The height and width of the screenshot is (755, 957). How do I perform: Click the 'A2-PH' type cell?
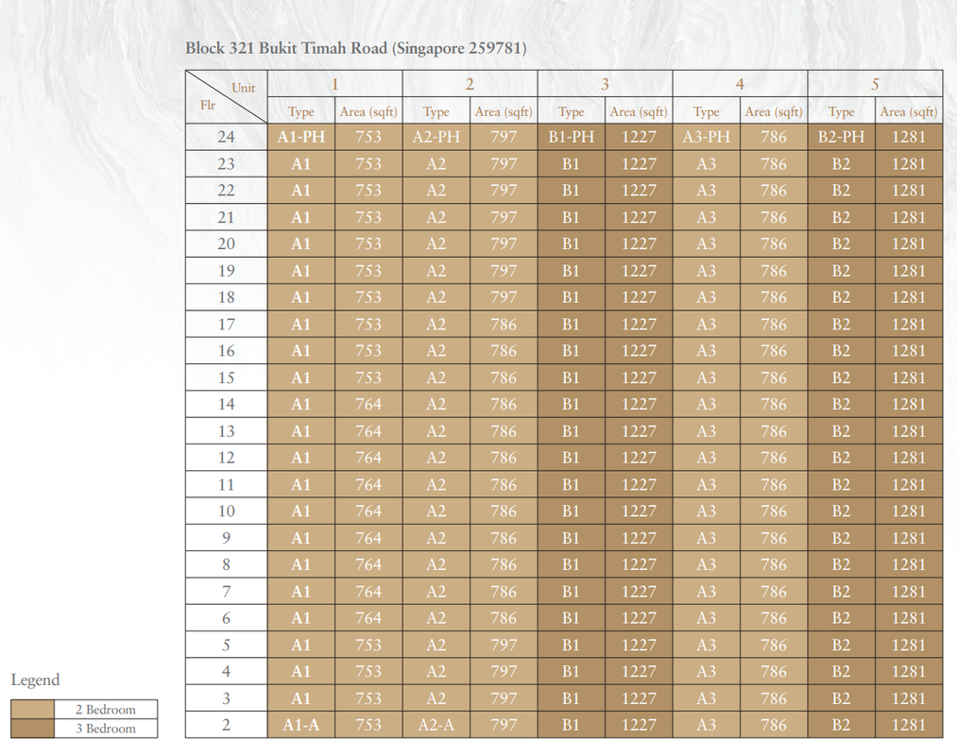coord(436,137)
